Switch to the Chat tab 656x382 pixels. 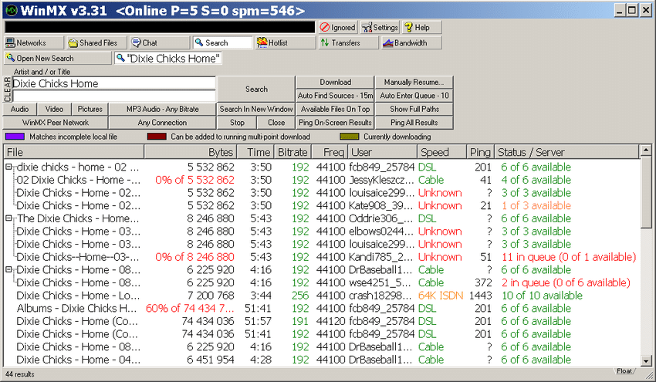tap(160, 42)
